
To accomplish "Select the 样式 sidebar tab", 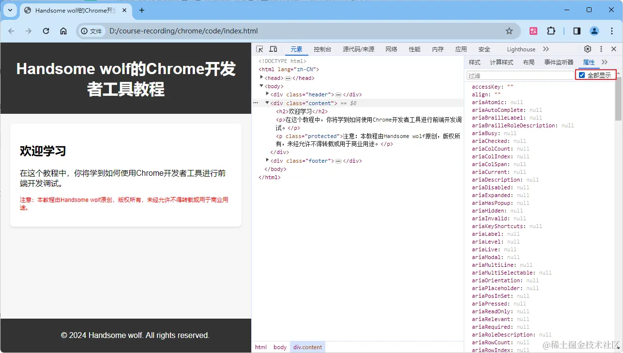I will tap(474, 62).
